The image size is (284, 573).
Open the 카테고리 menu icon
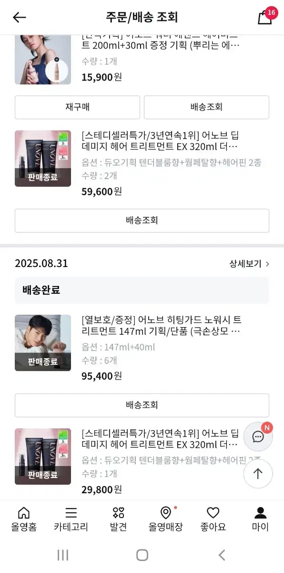point(71,519)
